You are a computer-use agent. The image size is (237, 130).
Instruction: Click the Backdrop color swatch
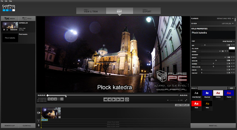[232, 54]
